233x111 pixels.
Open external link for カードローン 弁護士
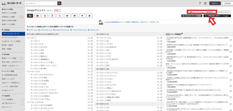(x=161, y=100)
